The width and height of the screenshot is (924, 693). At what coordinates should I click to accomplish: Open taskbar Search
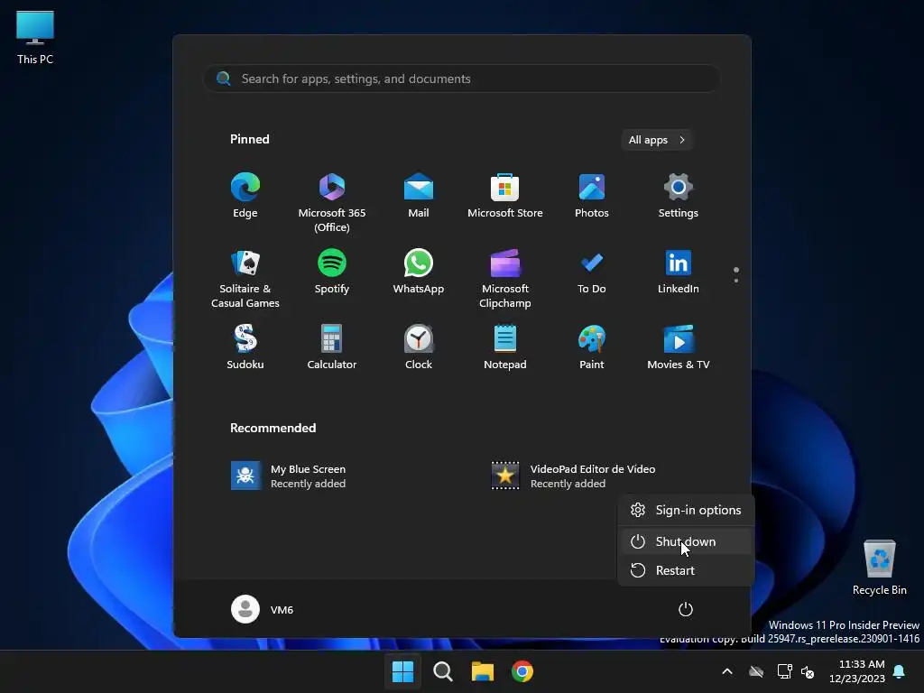click(x=442, y=671)
